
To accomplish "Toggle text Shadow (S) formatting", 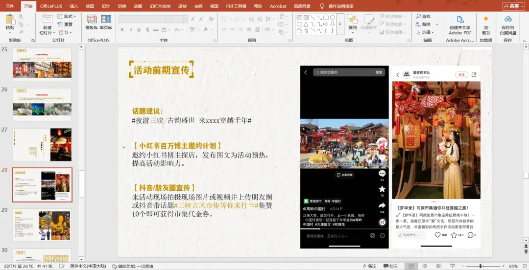I will (x=147, y=30).
